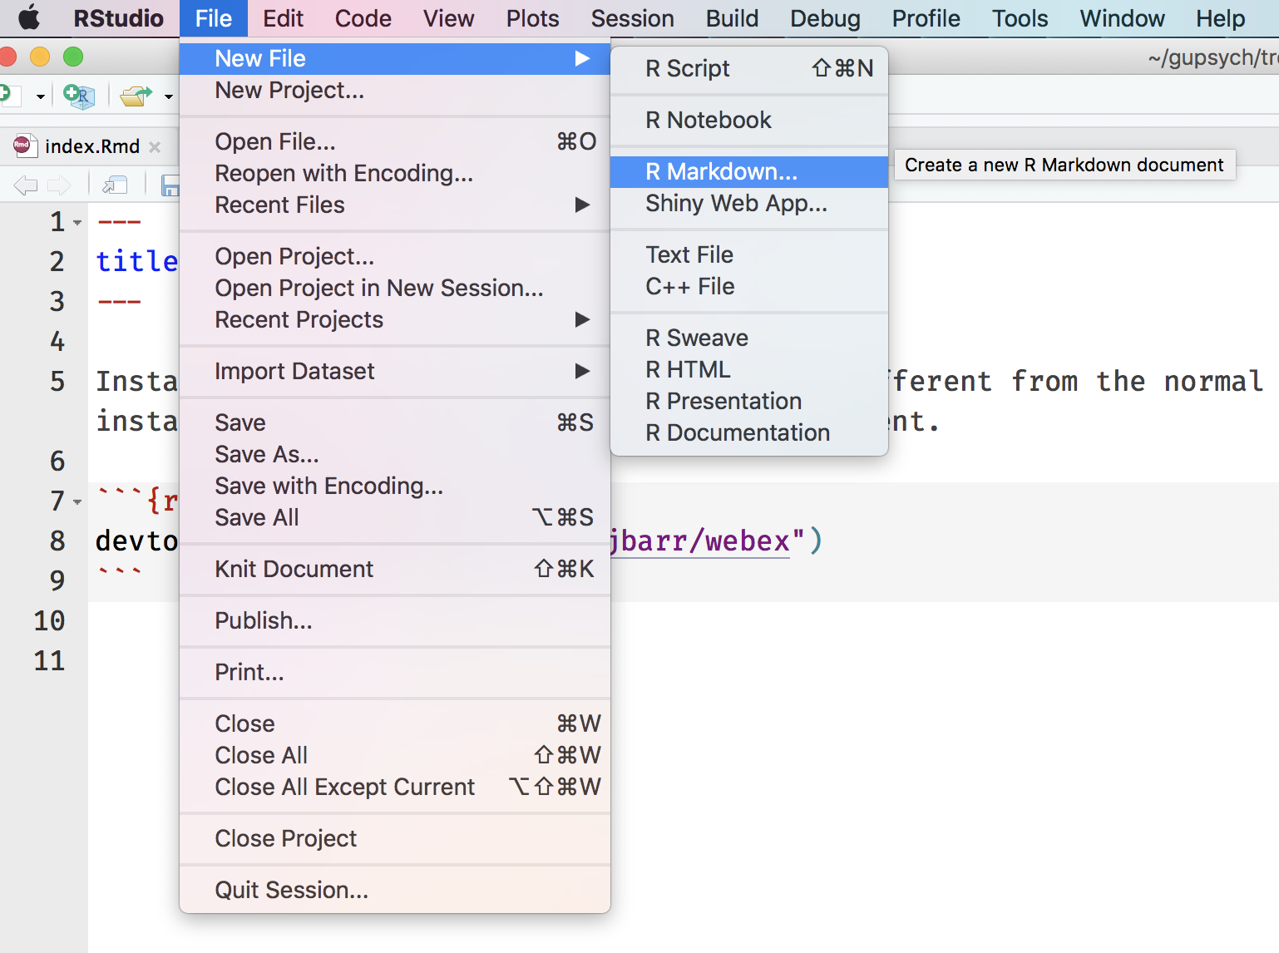This screenshot has width=1279, height=953.
Task: Select R Markdown... from New File submenu
Action: click(721, 171)
